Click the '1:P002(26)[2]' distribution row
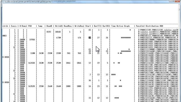 coord(158,38)
